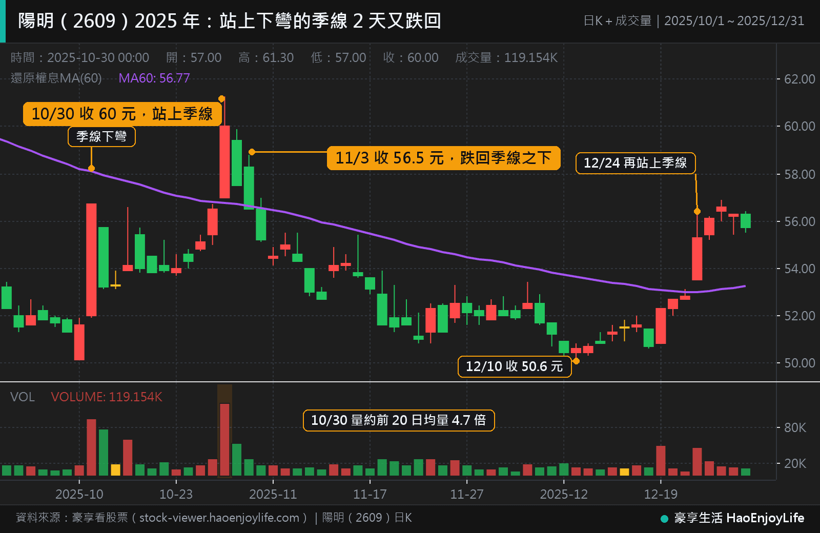The height and width of the screenshot is (533, 820).
Task: Click the 11-27 date axis label
Action: coord(466,494)
